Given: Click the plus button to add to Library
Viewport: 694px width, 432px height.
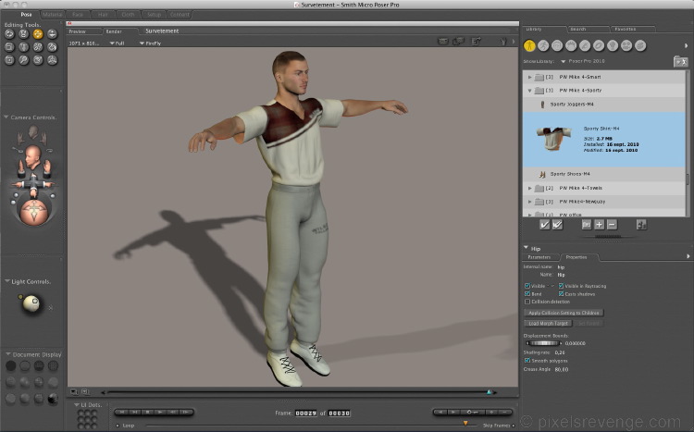Looking at the screenshot, I should (x=599, y=225).
